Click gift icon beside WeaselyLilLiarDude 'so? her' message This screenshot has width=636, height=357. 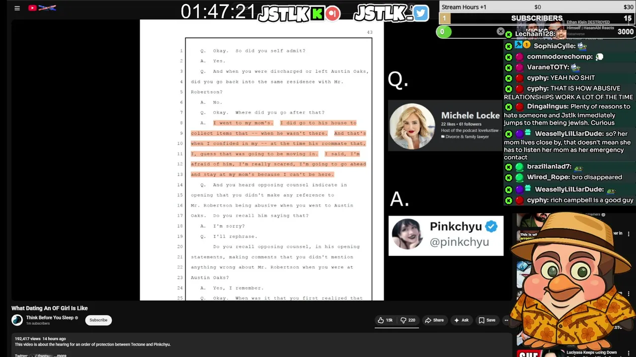[x=528, y=133]
